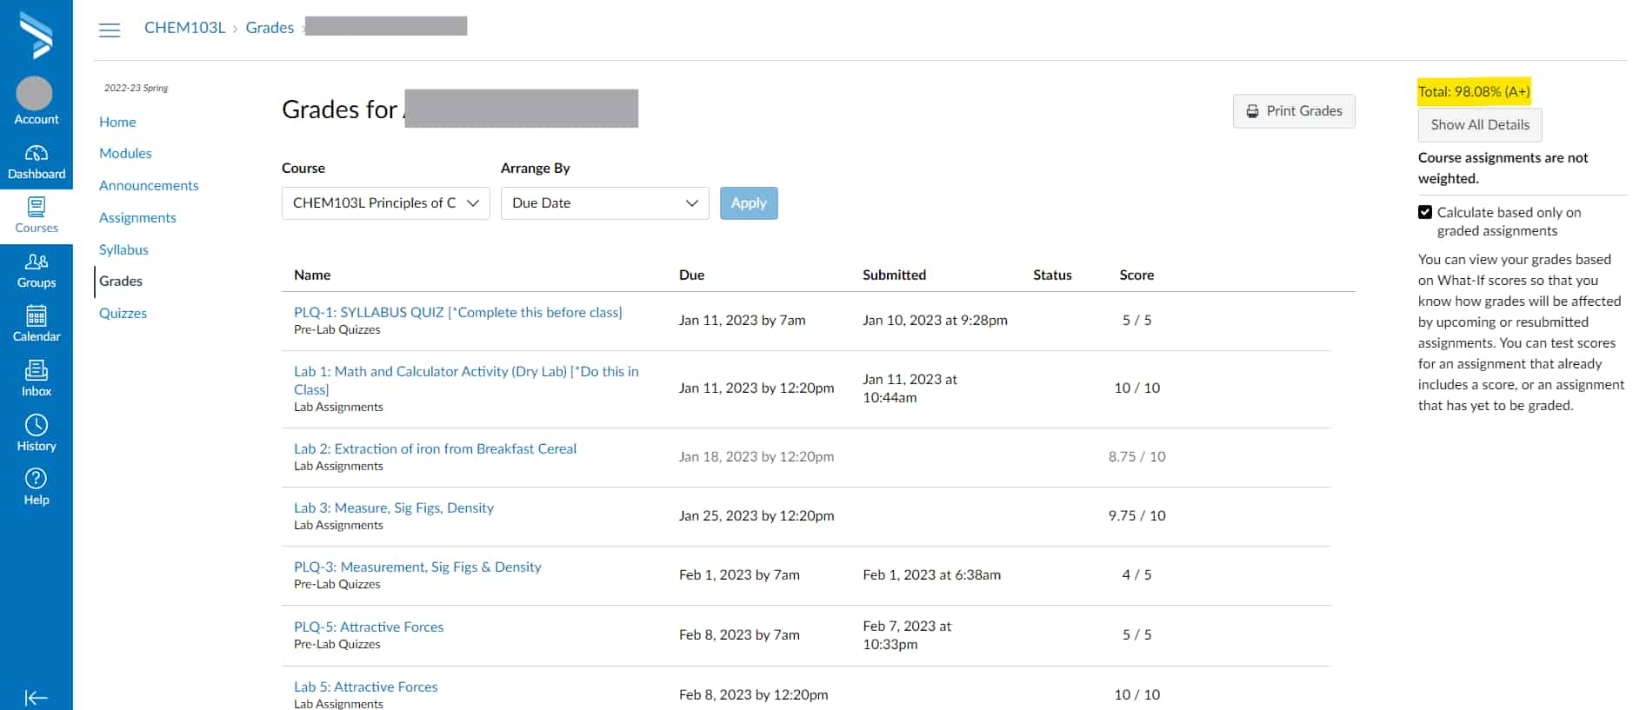Open Lab 1: Math and Calculator Activity
Image resolution: width=1646 pixels, height=710 pixels.
[466, 380]
